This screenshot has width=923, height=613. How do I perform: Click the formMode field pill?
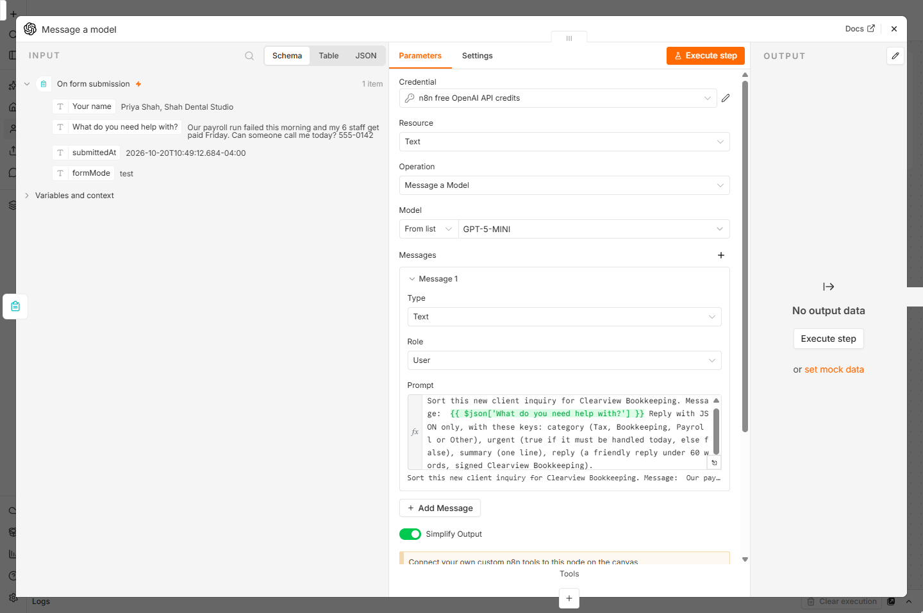tap(83, 173)
